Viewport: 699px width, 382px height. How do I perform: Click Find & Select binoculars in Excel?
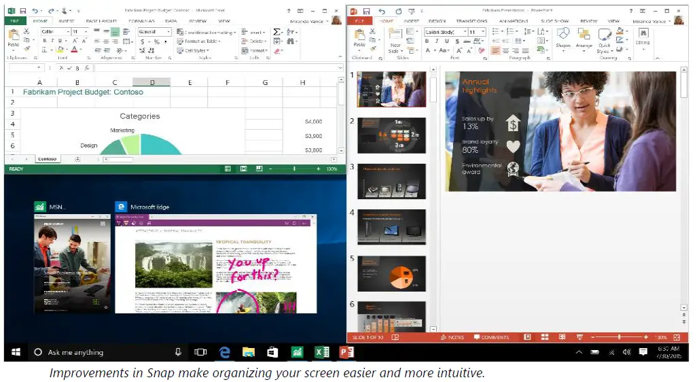coord(291,41)
